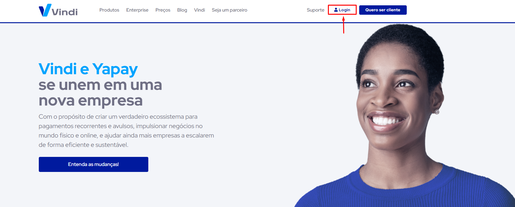Click the Quero ser cliente button
This screenshot has width=515, height=207.
[383, 10]
